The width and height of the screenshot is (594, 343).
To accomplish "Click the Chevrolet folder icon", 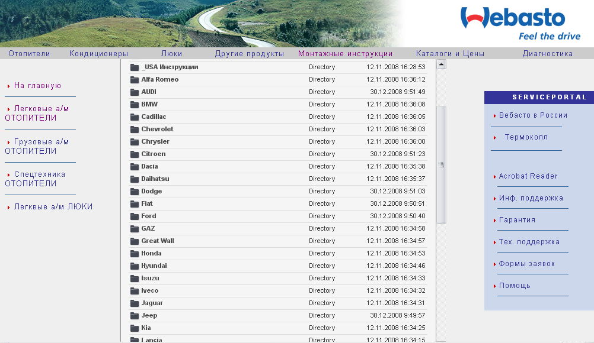I will tap(134, 130).
